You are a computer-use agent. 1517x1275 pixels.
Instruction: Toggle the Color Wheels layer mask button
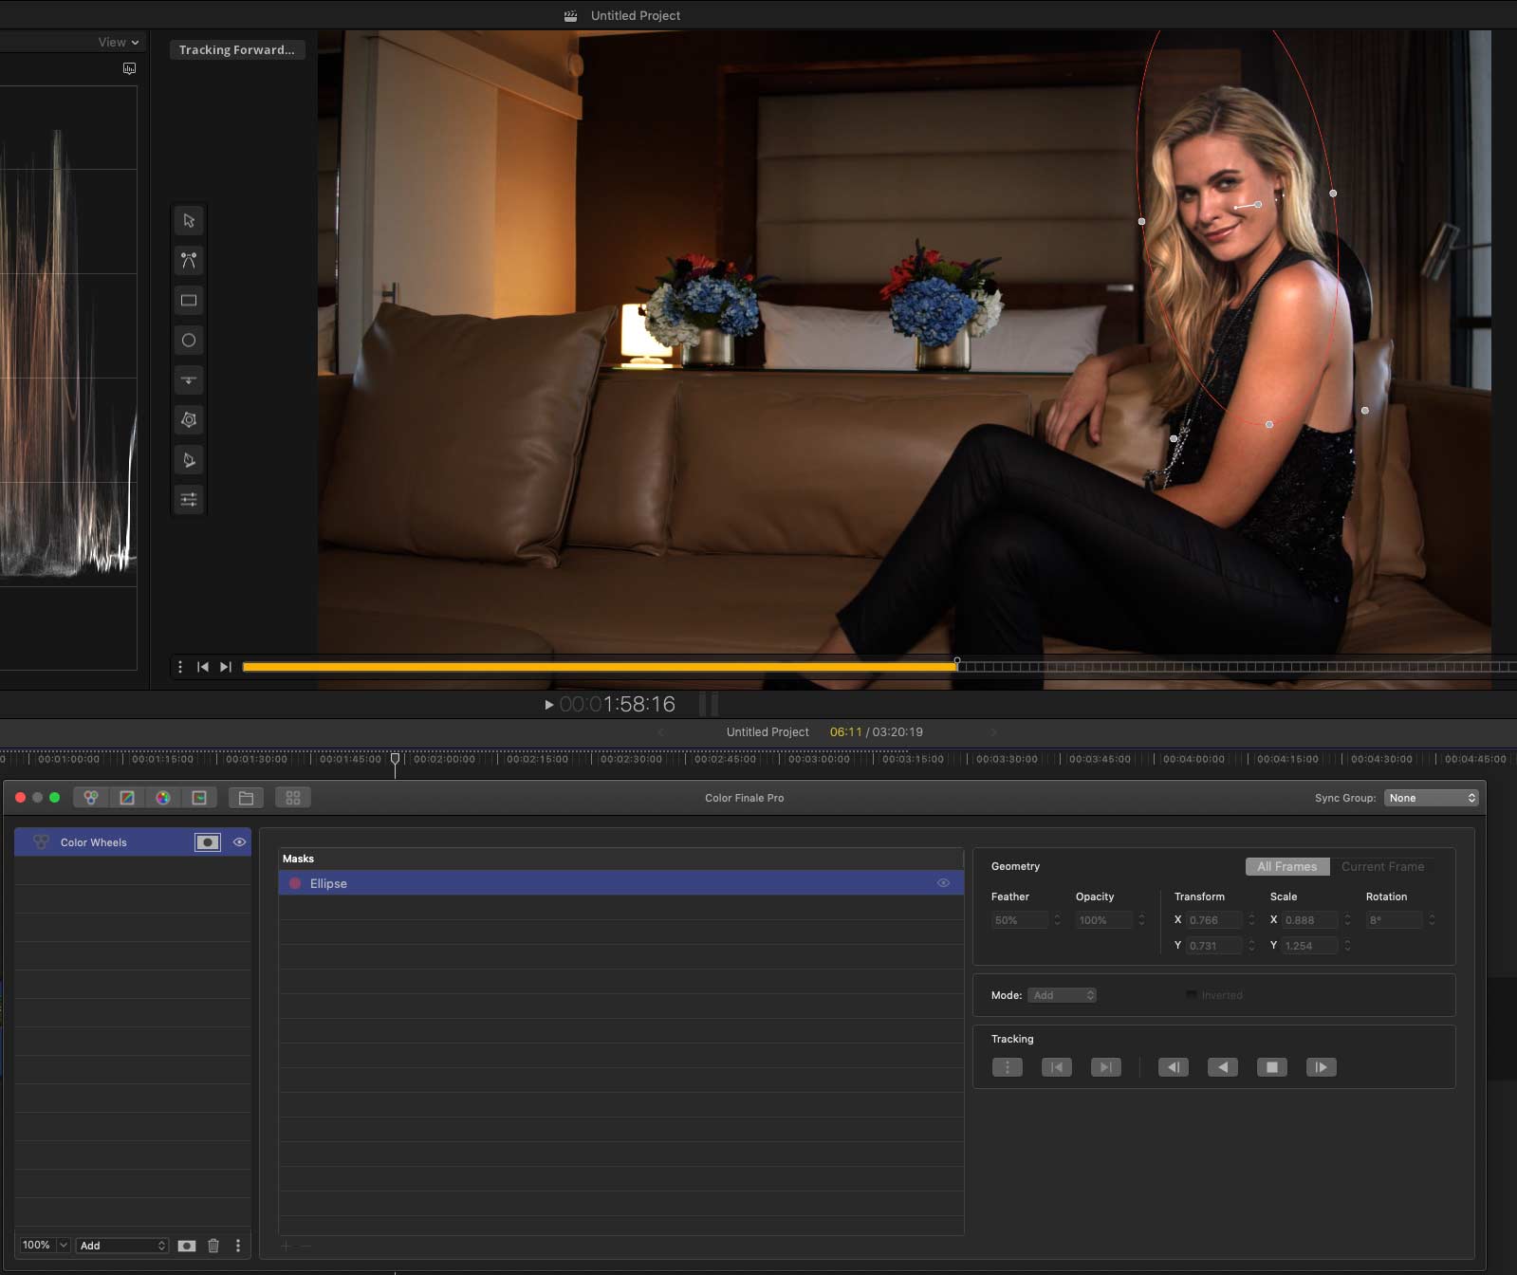pos(208,842)
